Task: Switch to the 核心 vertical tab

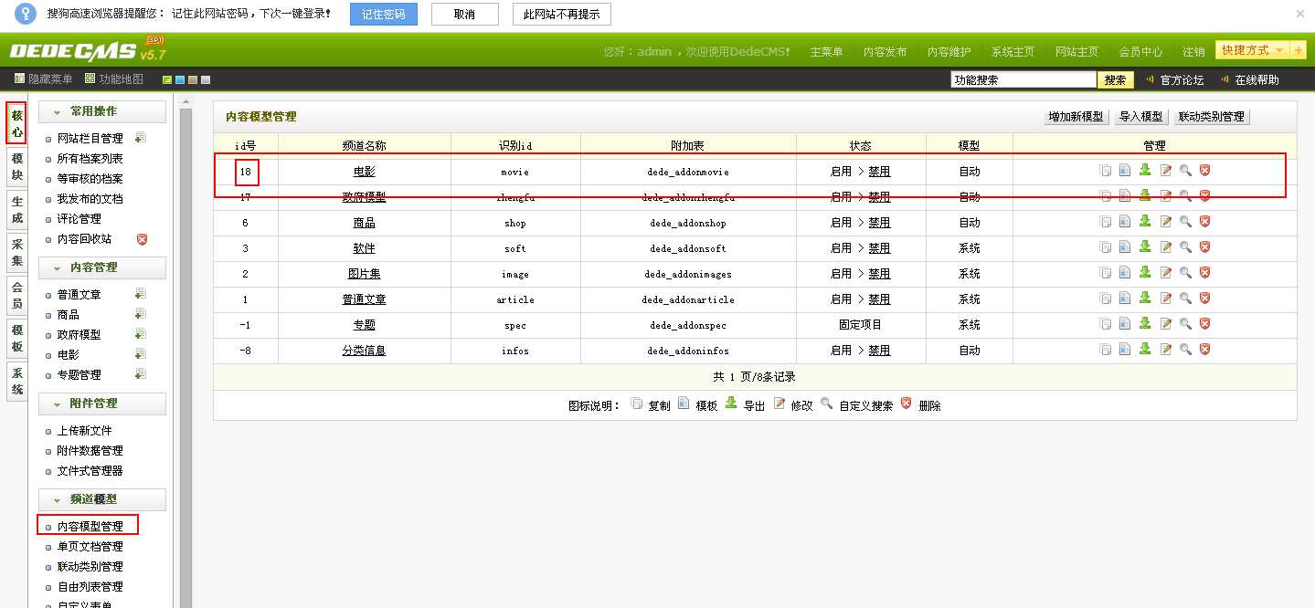Action: click(x=16, y=123)
